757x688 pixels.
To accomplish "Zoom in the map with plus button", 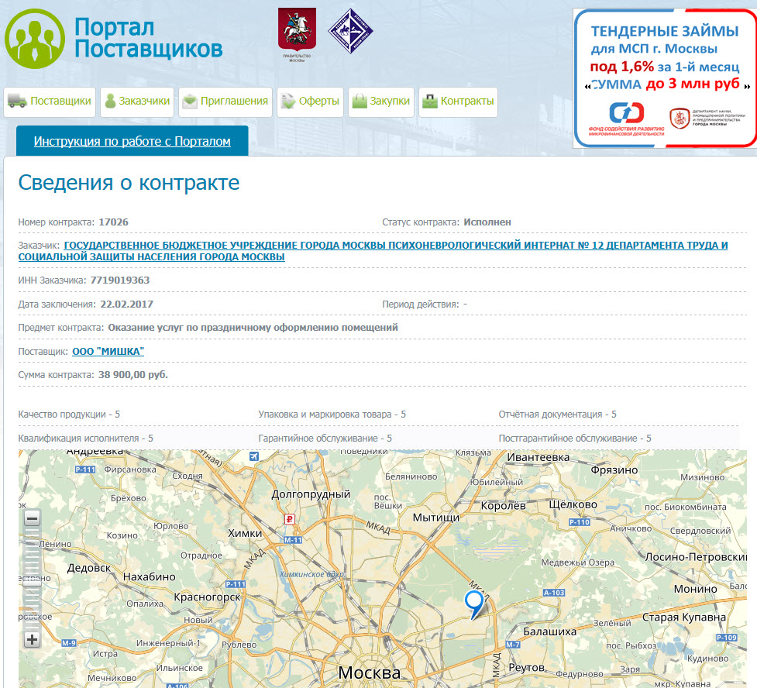I will pyautogui.click(x=32, y=639).
